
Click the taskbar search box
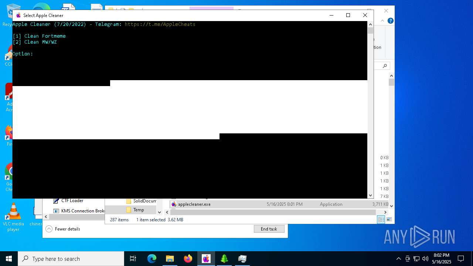71,259
